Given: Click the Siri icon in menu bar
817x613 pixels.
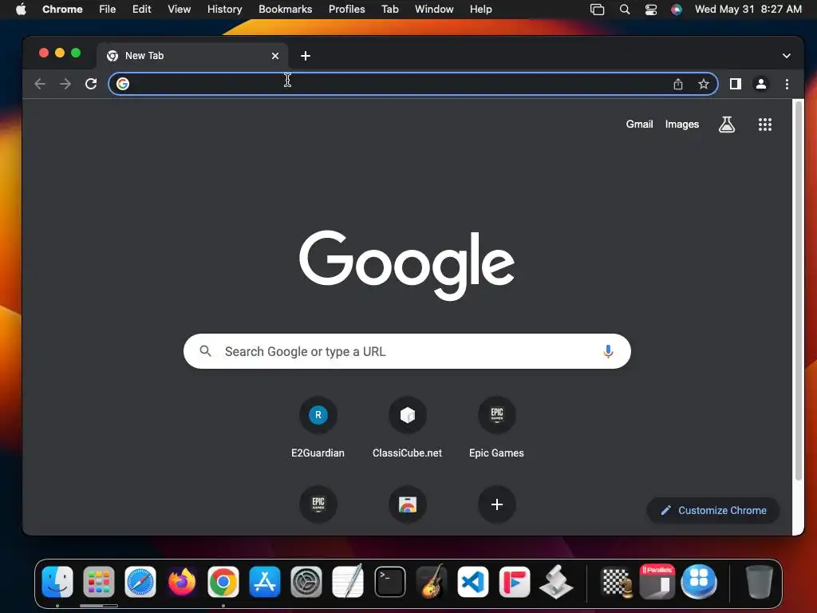Looking at the screenshot, I should tap(677, 10).
